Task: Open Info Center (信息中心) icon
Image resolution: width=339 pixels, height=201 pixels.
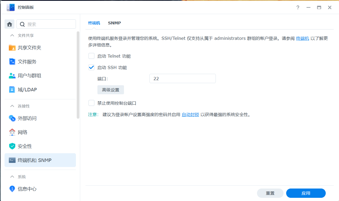Action: coord(12,189)
